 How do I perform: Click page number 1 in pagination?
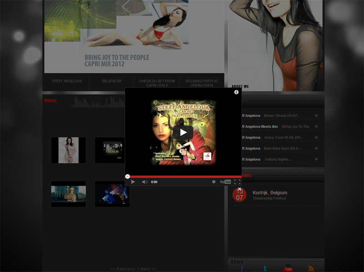(x=138, y=269)
